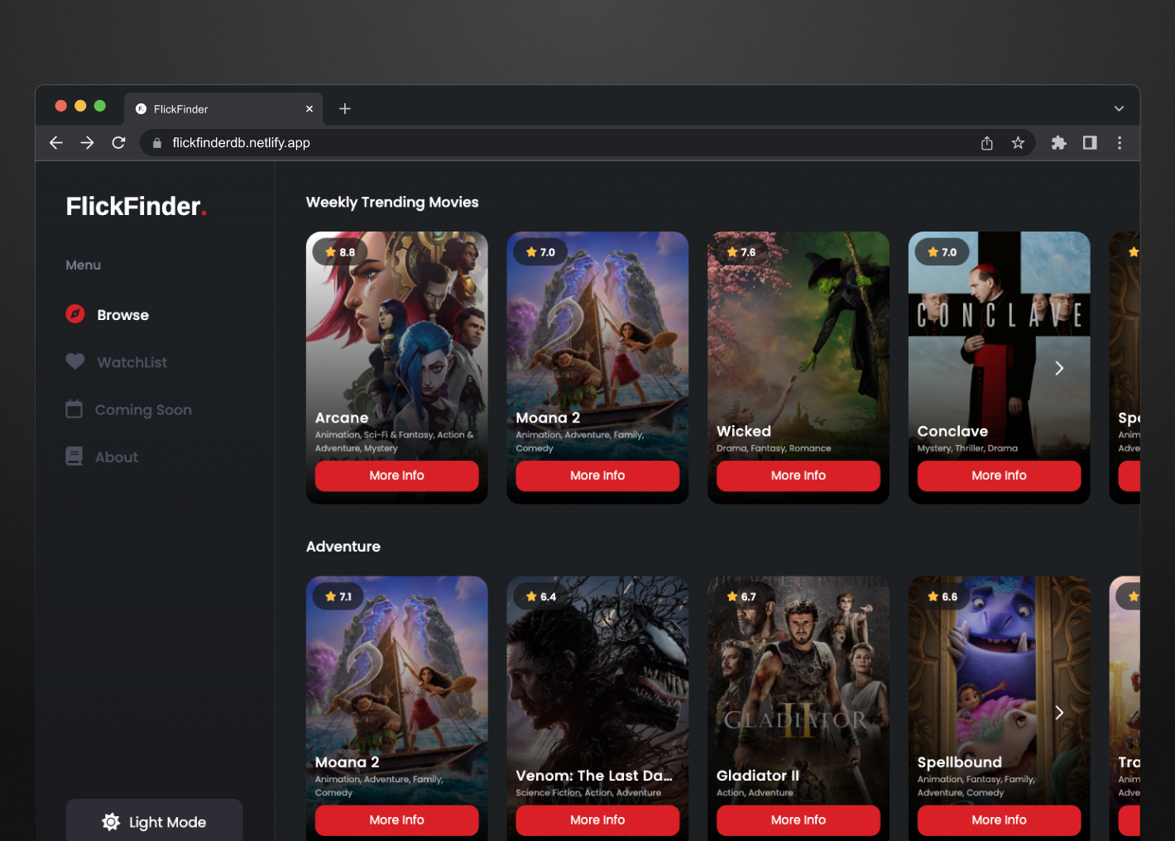Click the Wicked title text
Image resolution: width=1175 pixels, height=841 pixels.
pyautogui.click(x=744, y=431)
